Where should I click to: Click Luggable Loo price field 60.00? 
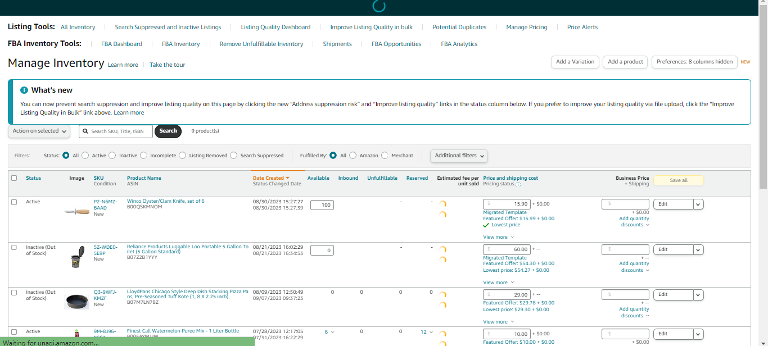[x=507, y=249]
